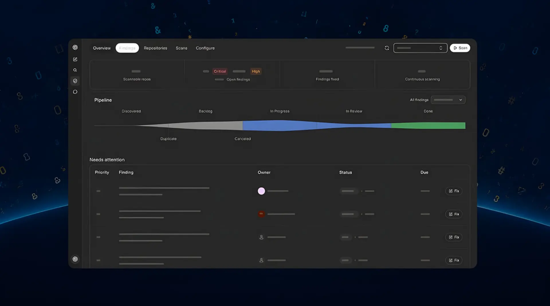Click the Open findings label
Viewport: 550px width, 306px height.
tap(238, 80)
